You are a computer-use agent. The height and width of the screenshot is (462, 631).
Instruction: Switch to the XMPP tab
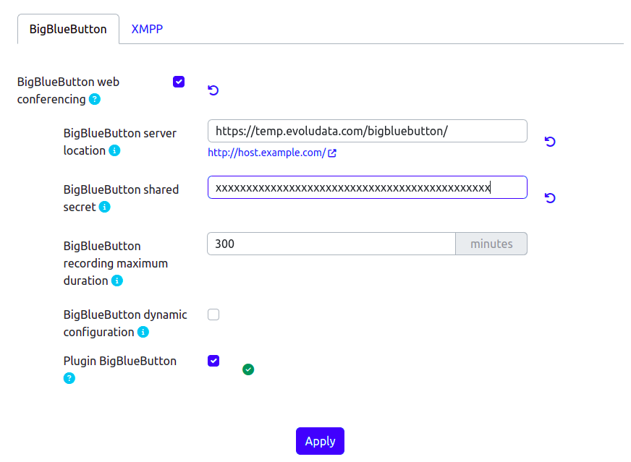click(x=147, y=29)
